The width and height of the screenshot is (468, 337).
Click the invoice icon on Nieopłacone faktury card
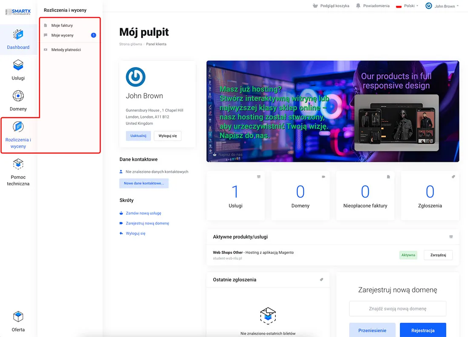coord(388,177)
